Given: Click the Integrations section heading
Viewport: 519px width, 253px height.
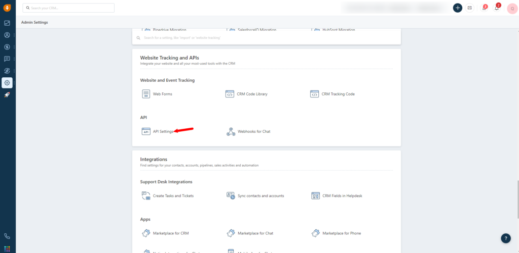Looking at the screenshot, I should pyautogui.click(x=154, y=159).
